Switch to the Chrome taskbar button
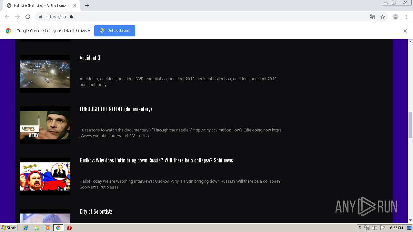Viewport: 413px width, 232px height. pyautogui.click(x=58, y=228)
